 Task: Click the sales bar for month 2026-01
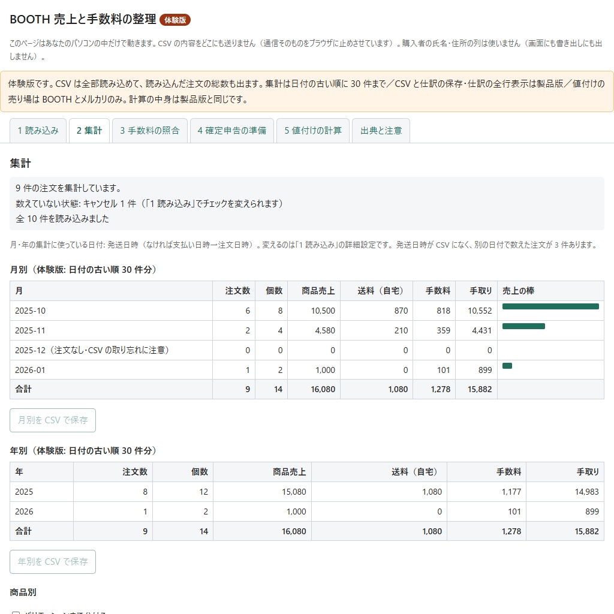pyautogui.click(x=507, y=366)
